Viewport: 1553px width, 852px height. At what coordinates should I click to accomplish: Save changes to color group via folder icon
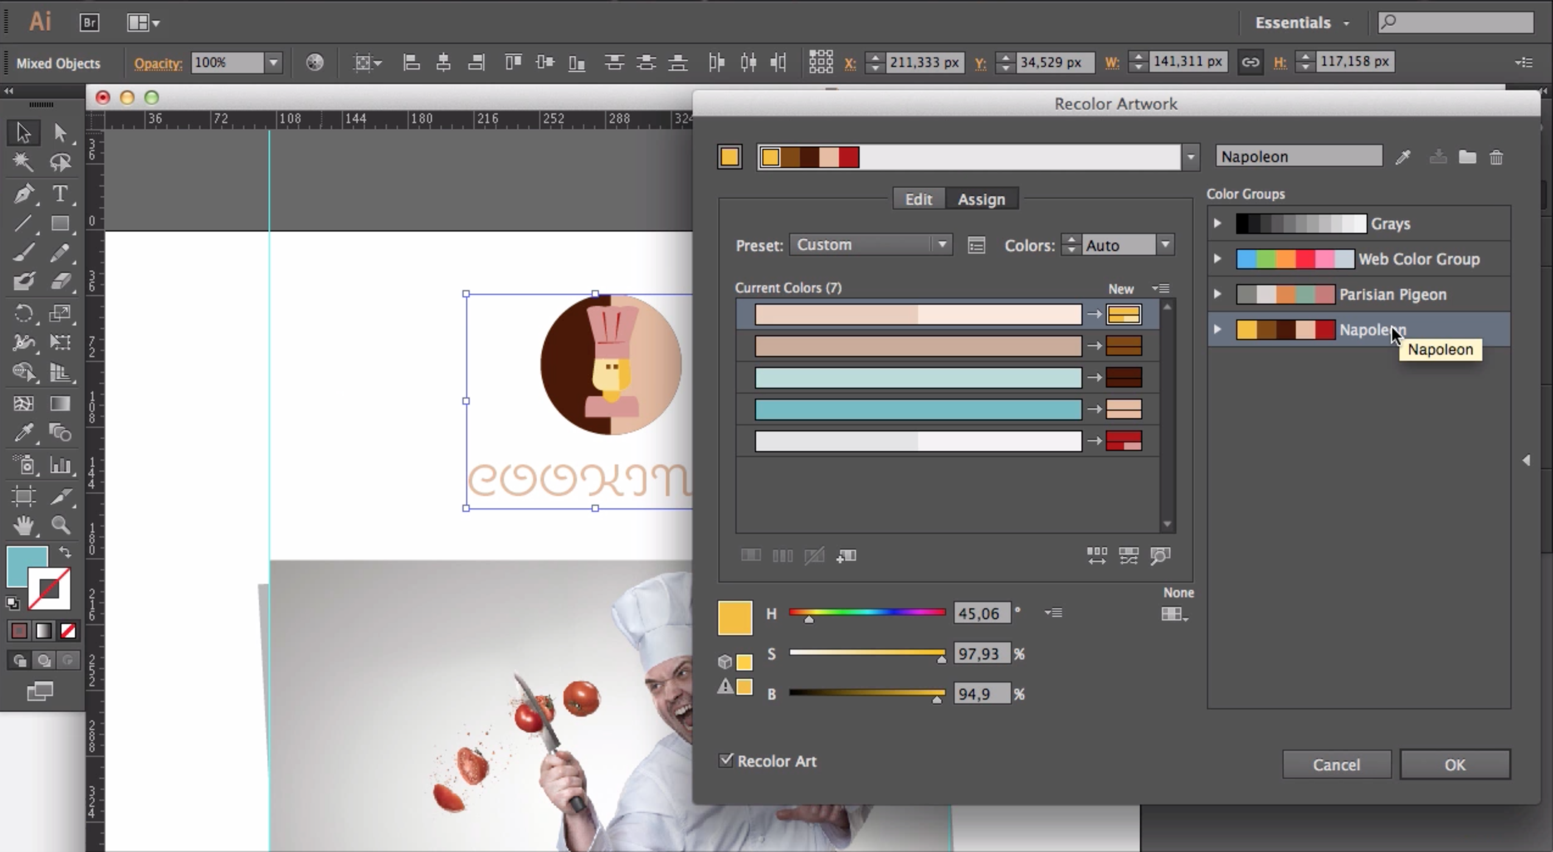click(x=1467, y=157)
